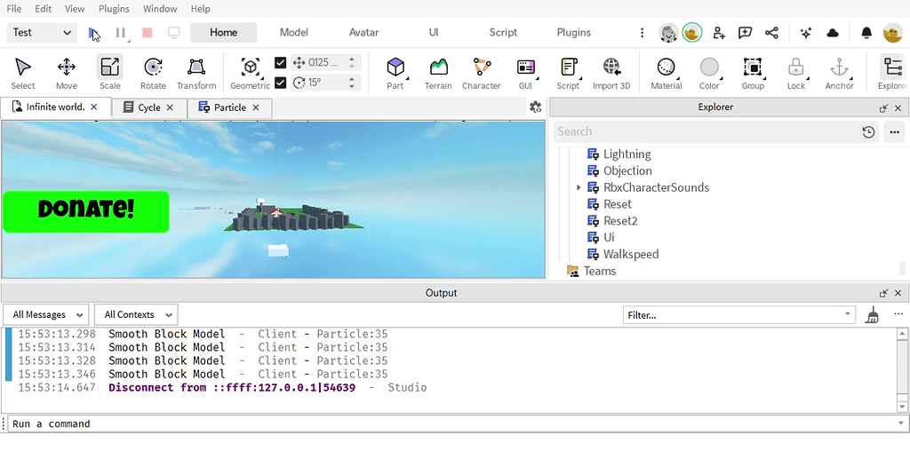The width and height of the screenshot is (910, 459).
Task: Insert a new Part
Action: (395, 73)
